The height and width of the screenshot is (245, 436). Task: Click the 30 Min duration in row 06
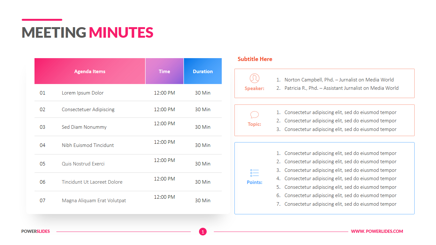203,182
